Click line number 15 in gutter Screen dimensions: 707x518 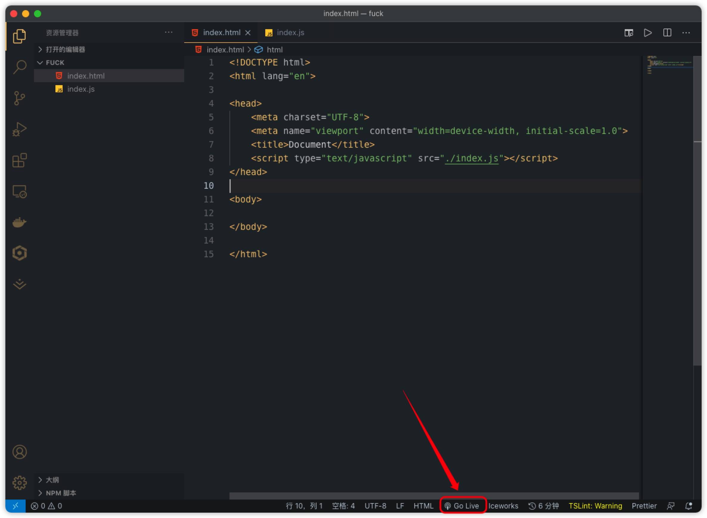pyautogui.click(x=209, y=254)
